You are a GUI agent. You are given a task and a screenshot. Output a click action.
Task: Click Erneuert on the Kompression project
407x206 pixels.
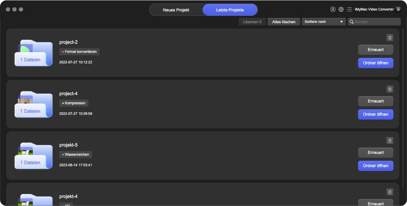[375, 101]
